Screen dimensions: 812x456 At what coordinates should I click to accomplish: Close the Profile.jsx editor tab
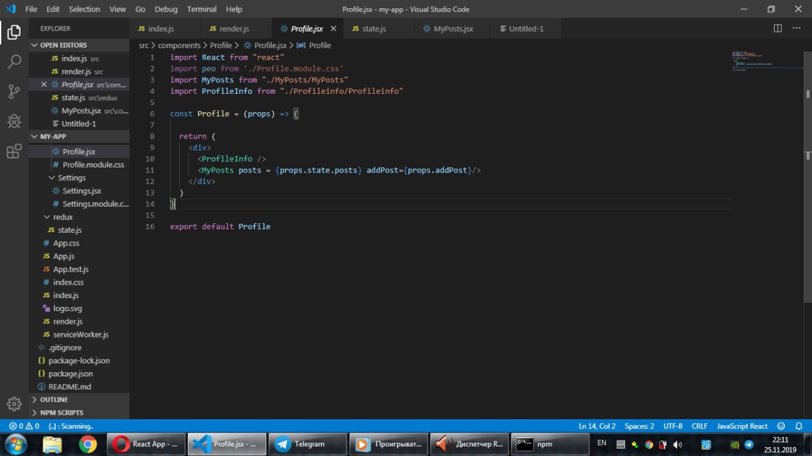tap(334, 29)
